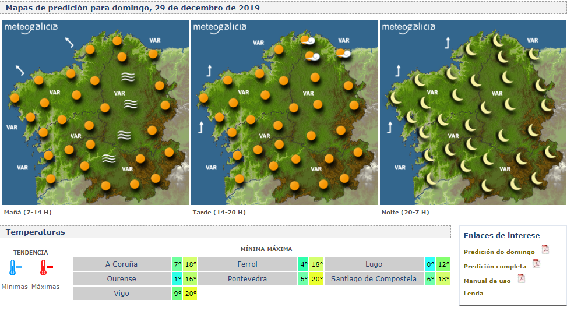
Task: Open the Mañá (7-14 H) forecast map
Action: click(x=96, y=112)
